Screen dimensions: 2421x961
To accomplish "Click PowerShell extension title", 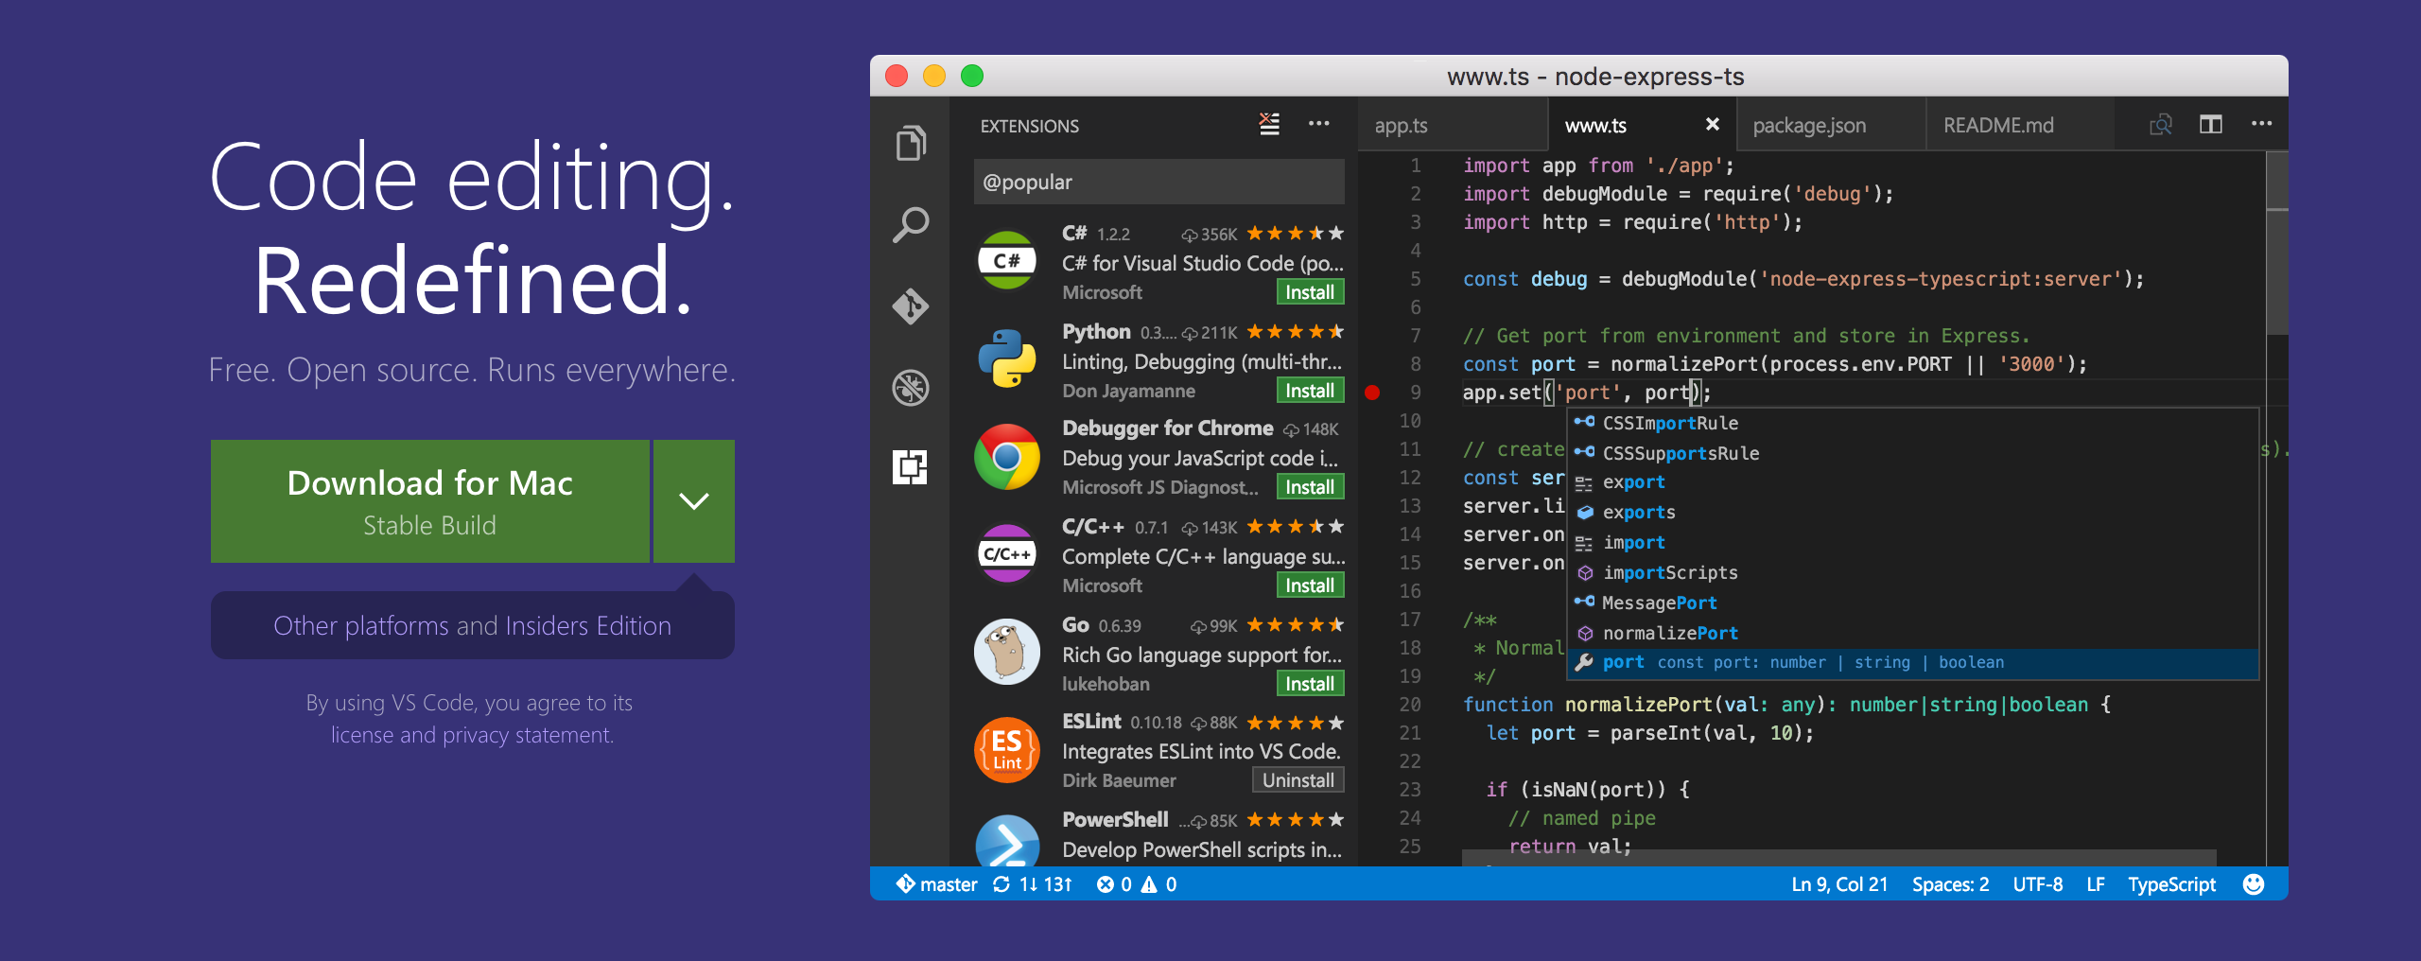I will pos(1115,819).
